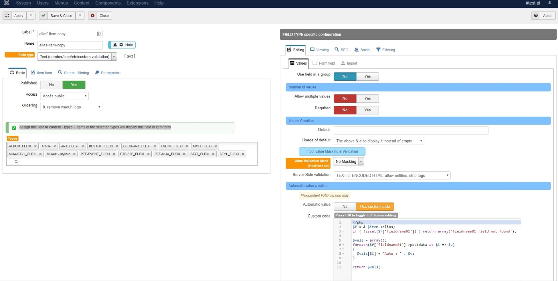Collapse code fold arrow on line 3

(343, 231)
